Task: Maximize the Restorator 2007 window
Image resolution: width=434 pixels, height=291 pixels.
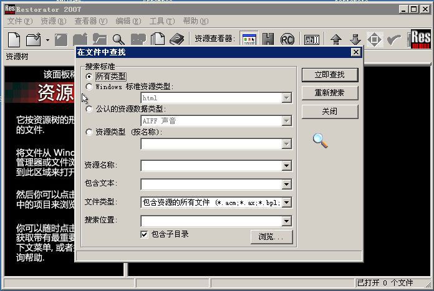Action: click(414, 9)
